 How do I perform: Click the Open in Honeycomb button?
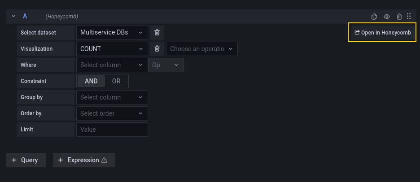click(382, 33)
